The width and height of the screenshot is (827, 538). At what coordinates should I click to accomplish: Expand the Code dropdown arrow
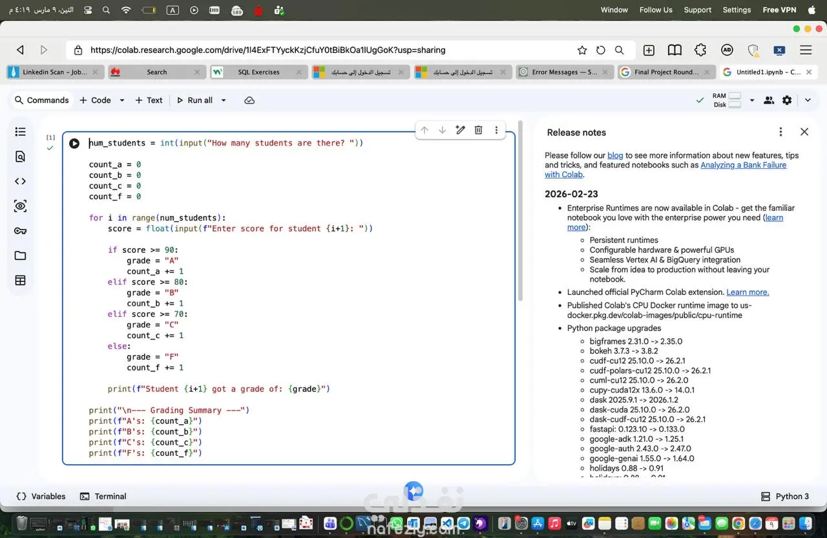122,100
